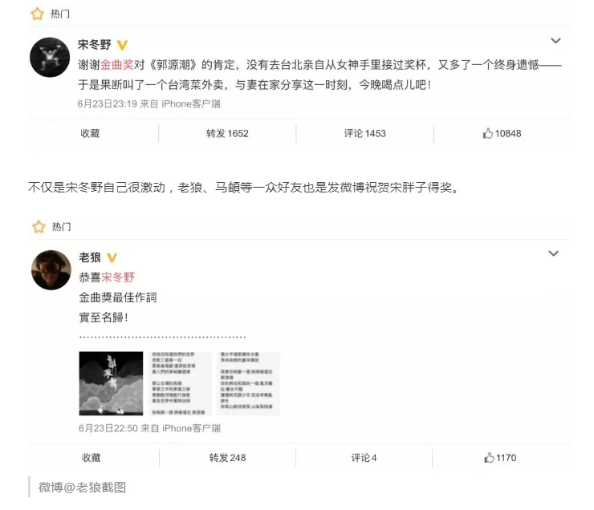Expand the chevron menu on 宋冬野's post
Viewport: 594px width, 510px height.
click(555, 40)
